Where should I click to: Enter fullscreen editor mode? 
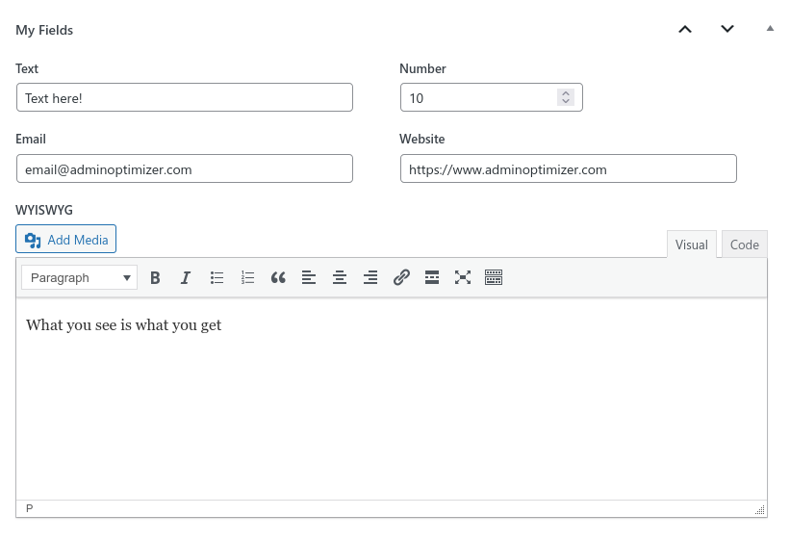tap(463, 278)
